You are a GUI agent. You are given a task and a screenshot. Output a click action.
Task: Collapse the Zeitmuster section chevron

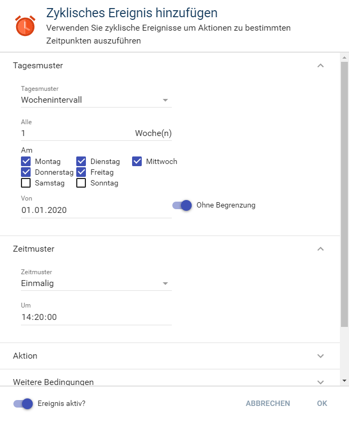pyautogui.click(x=321, y=249)
